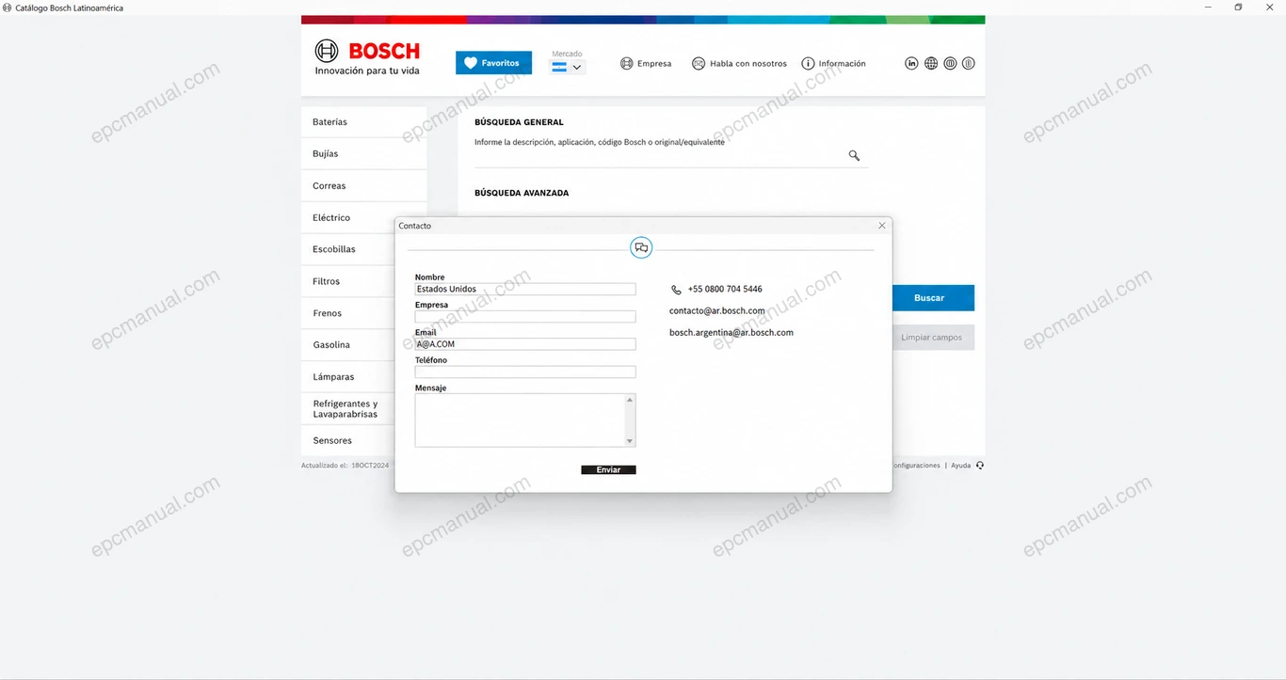Choose the Filtros category
The width and height of the screenshot is (1286, 680).
(348, 282)
